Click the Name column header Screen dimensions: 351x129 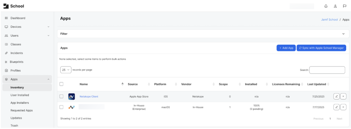[84, 84]
